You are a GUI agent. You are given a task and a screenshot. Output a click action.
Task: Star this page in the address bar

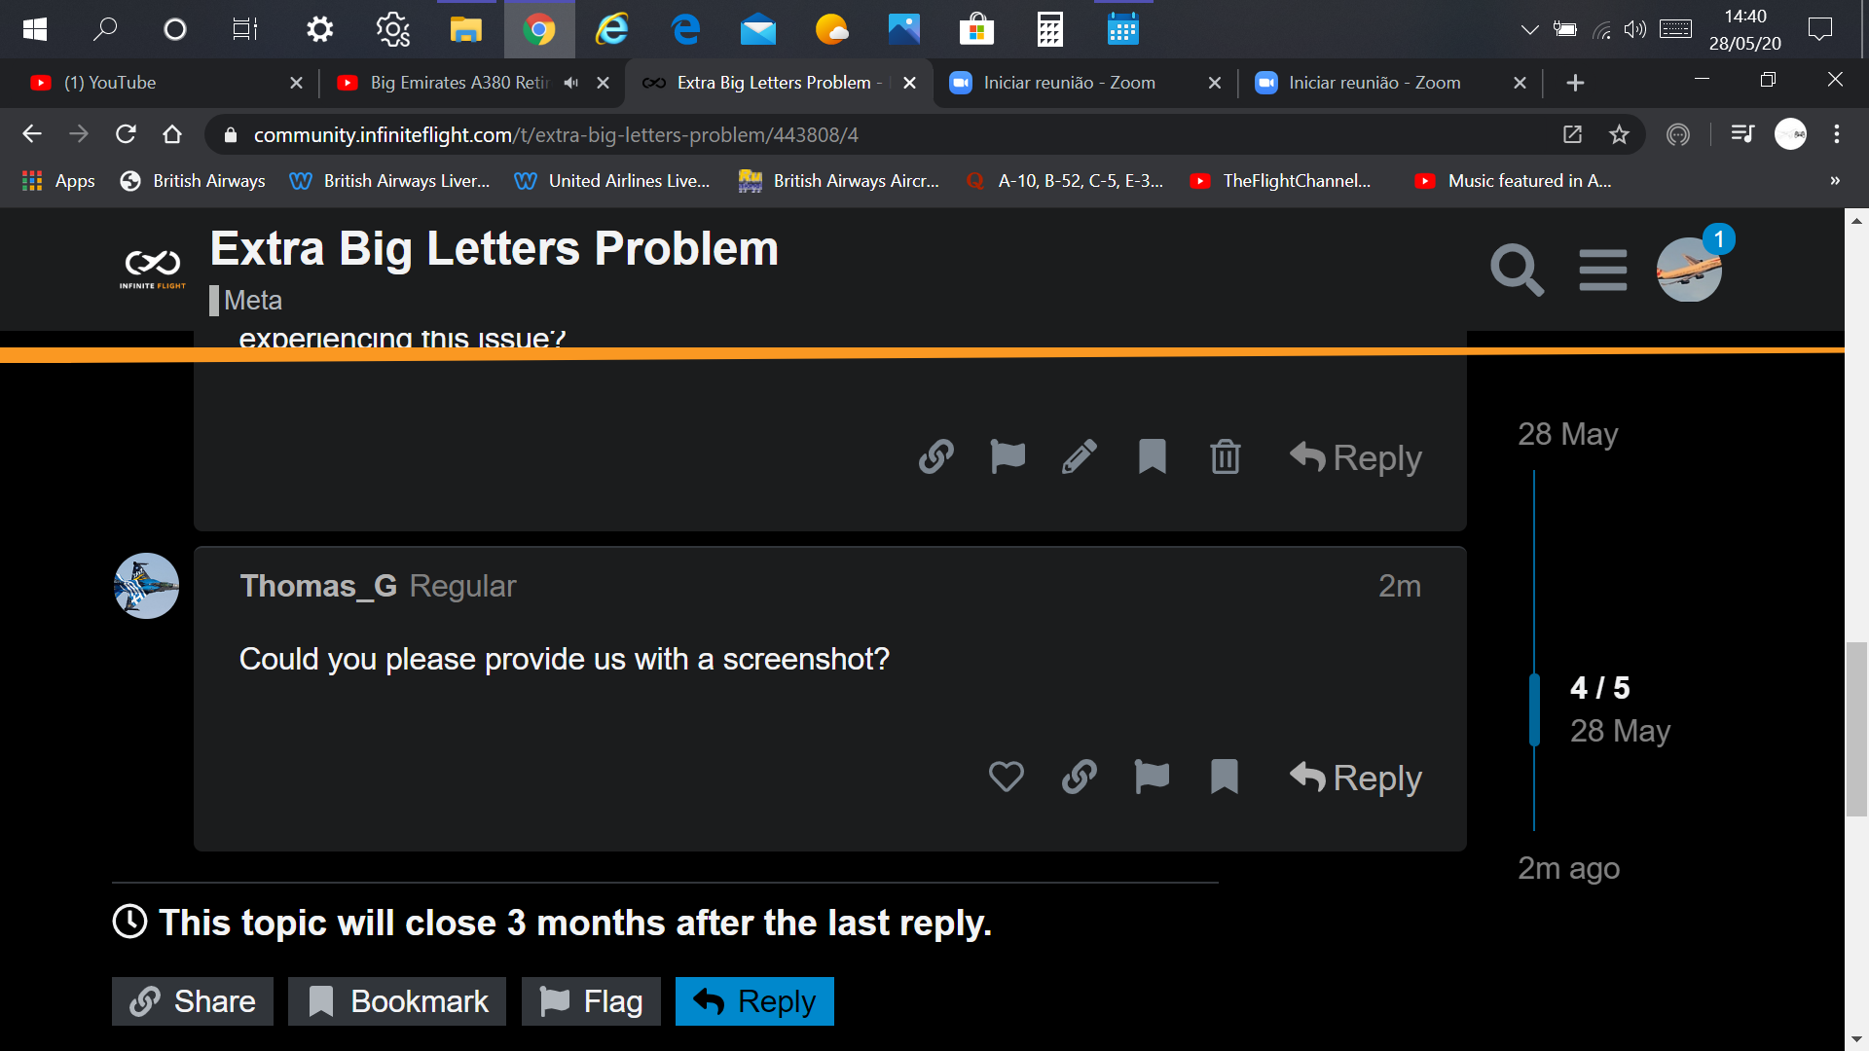[x=1619, y=134]
